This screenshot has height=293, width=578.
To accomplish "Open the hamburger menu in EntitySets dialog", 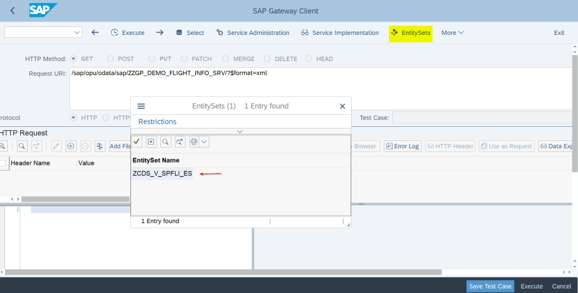I will tap(141, 106).
